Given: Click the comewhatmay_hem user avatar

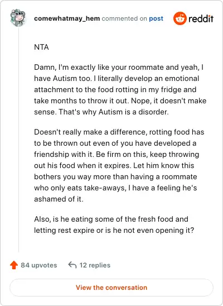Looking at the screenshot, I should 18,18.
